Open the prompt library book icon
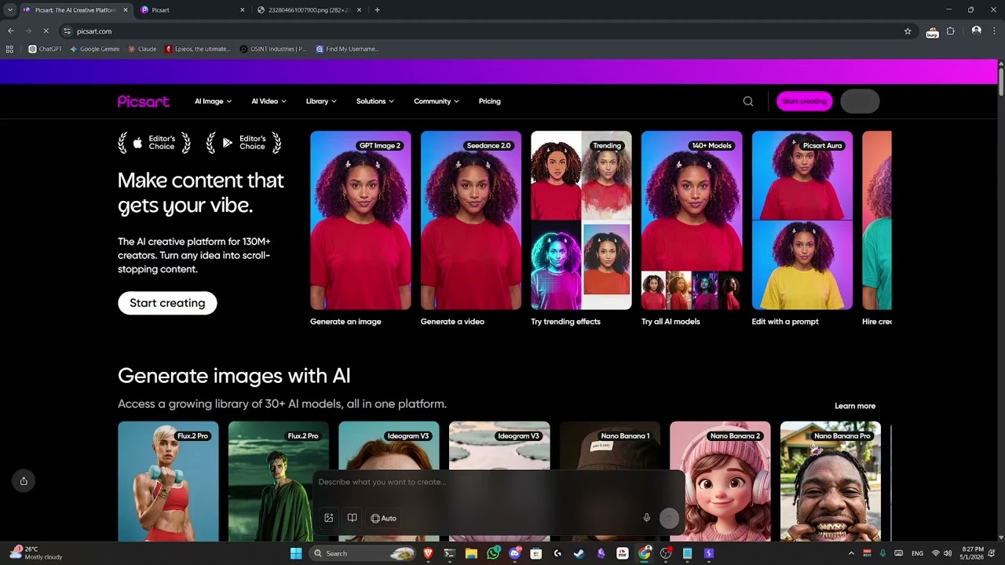Image resolution: width=1005 pixels, height=565 pixels. pyautogui.click(x=353, y=518)
